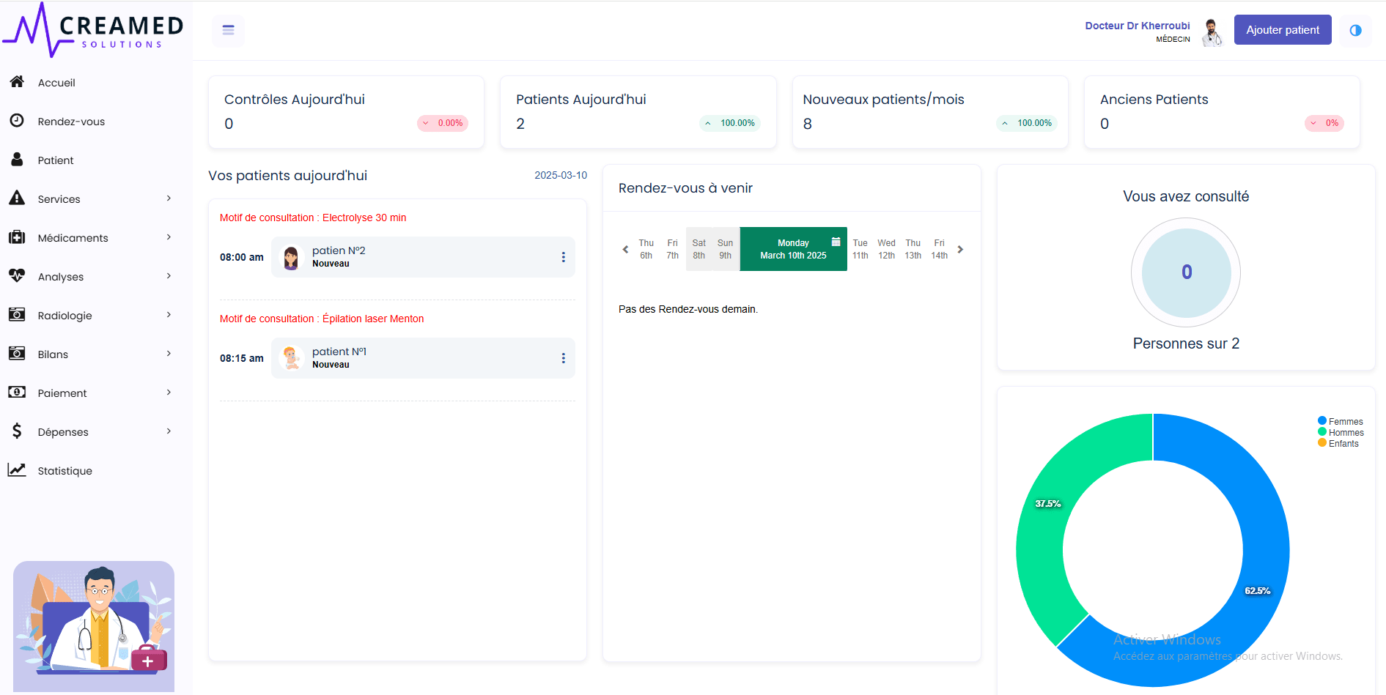The height and width of the screenshot is (695, 1386).
Task: Expand the Dépenses submenu chevron
Action: click(x=169, y=431)
